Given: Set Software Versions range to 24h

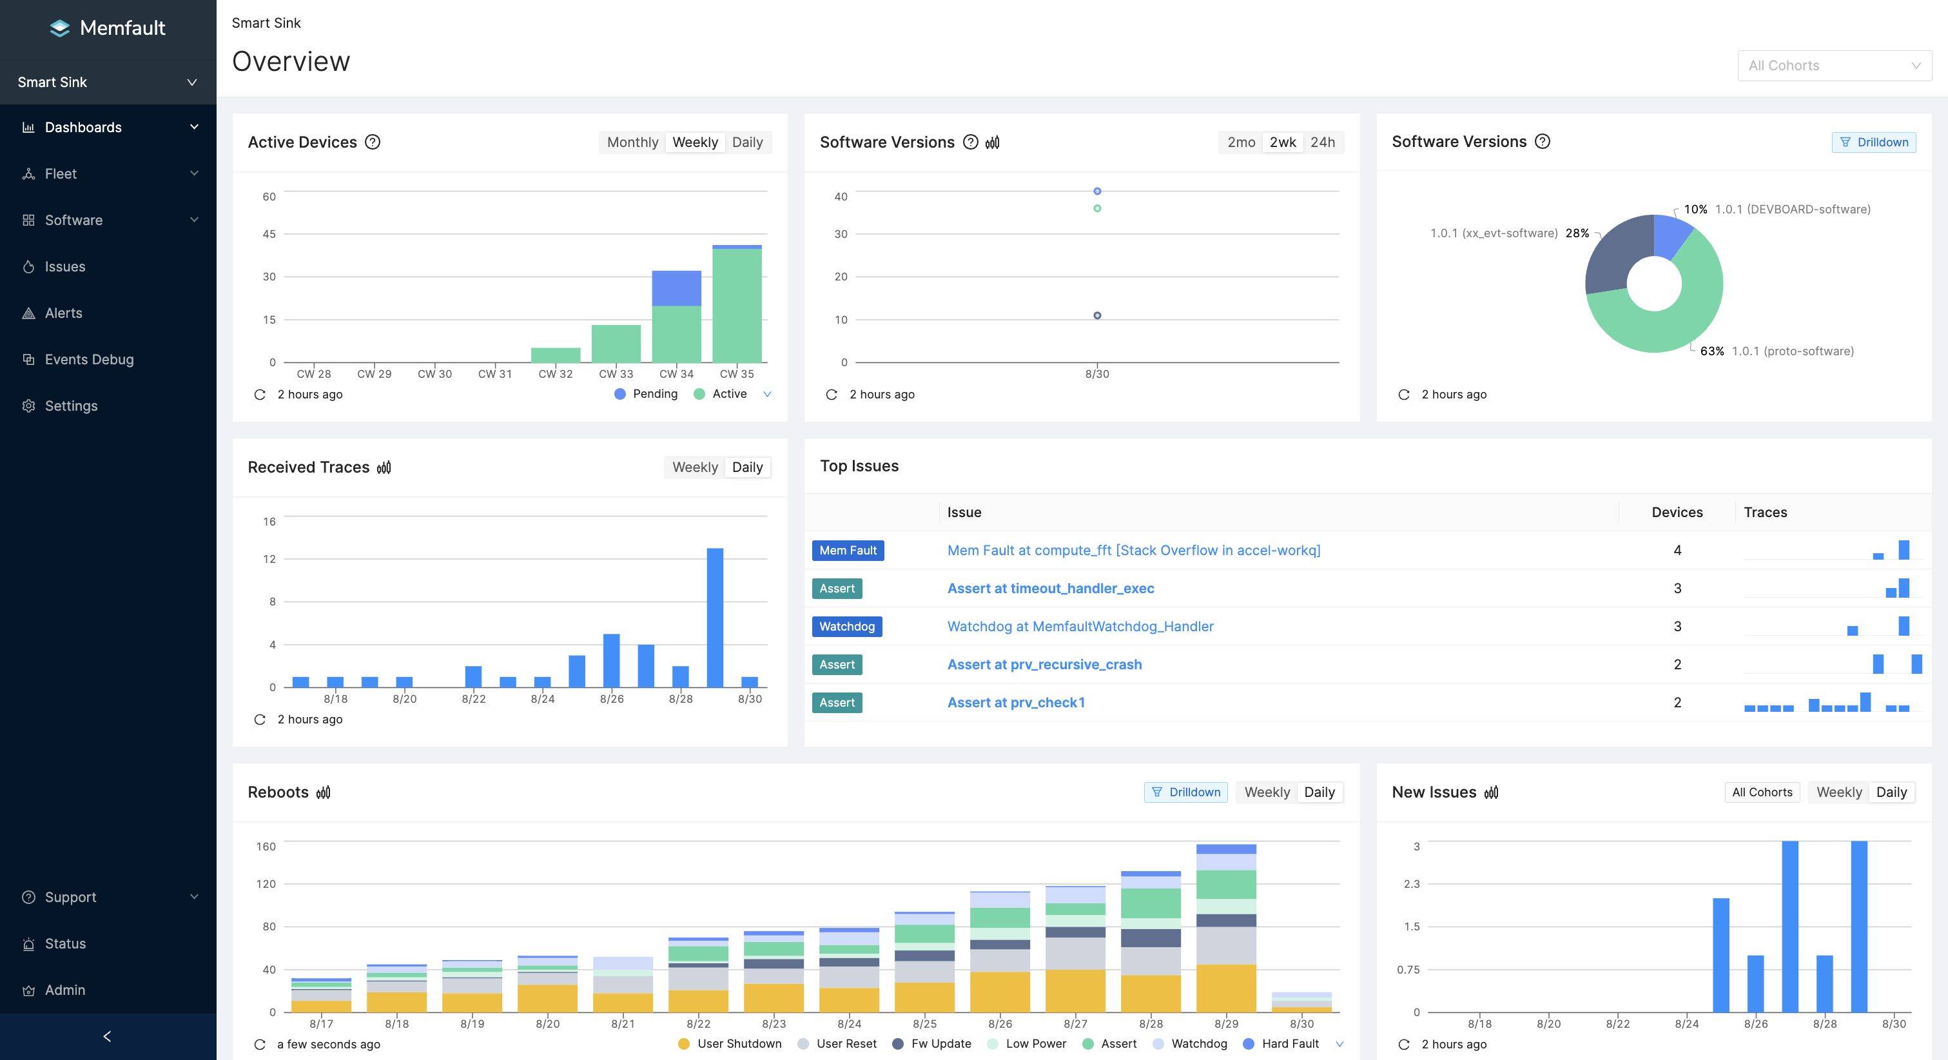Looking at the screenshot, I should [1322, 142].
